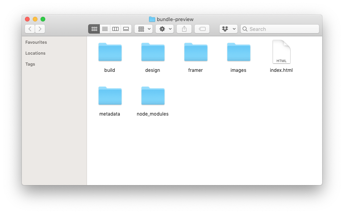Open the build folder
Image resolution: width=344 pixels, height=214 pixels.
pos(110,52)
